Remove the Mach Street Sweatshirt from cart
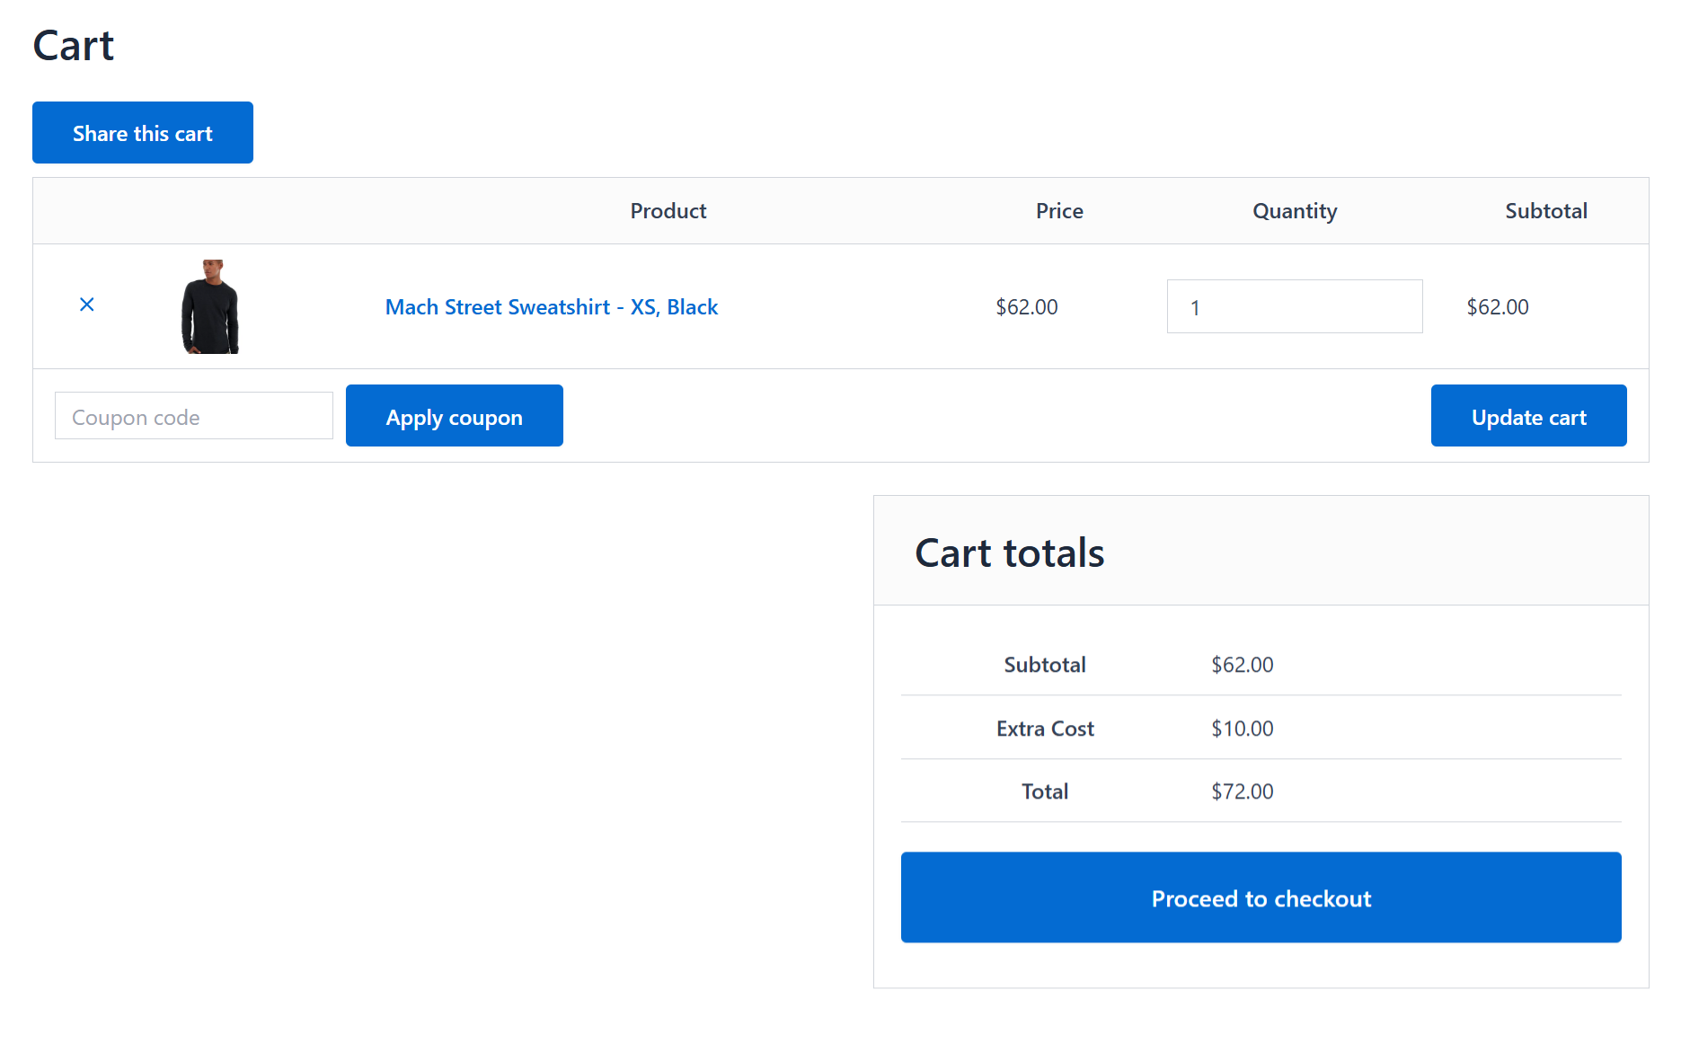Image resolution: width=1681 pixels, height=1043 pixels. pyautogui.click(x=87, y=305)
